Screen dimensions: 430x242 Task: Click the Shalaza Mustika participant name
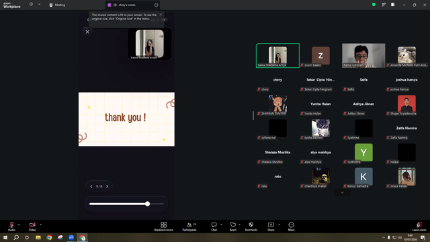click(277, 153)
